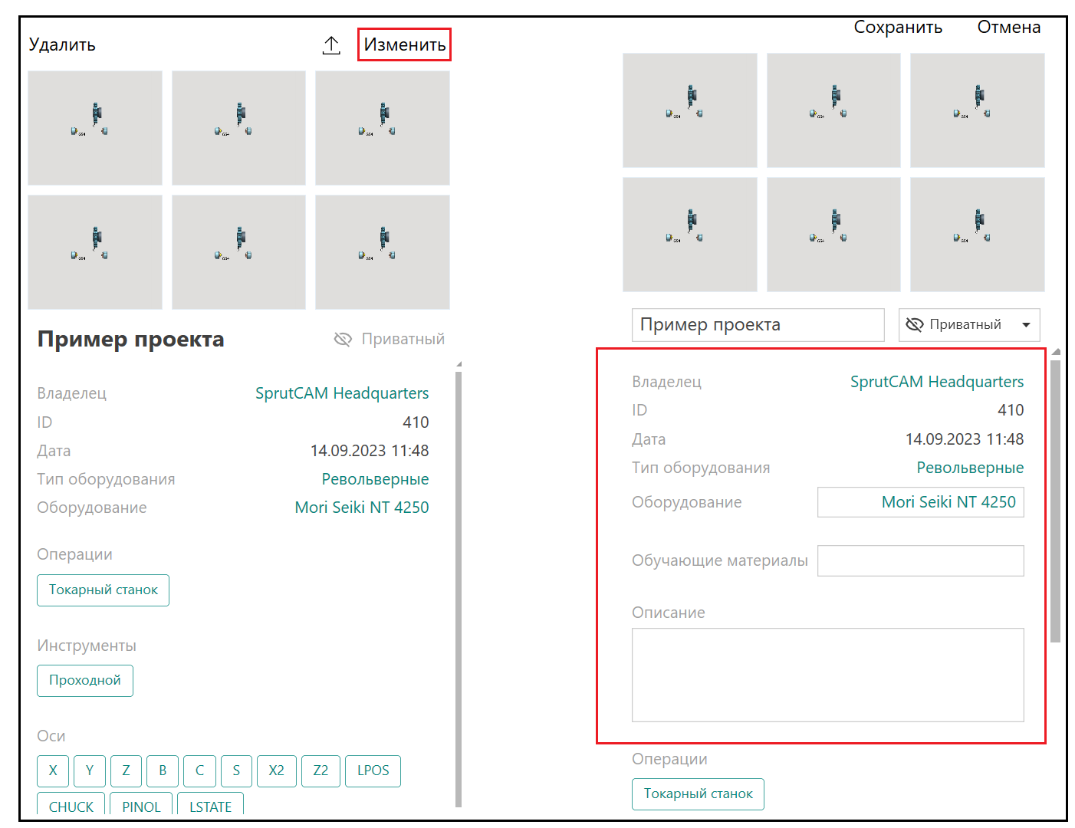
Task: Select the first thumbnail in the left gallery
Action: 95,128
